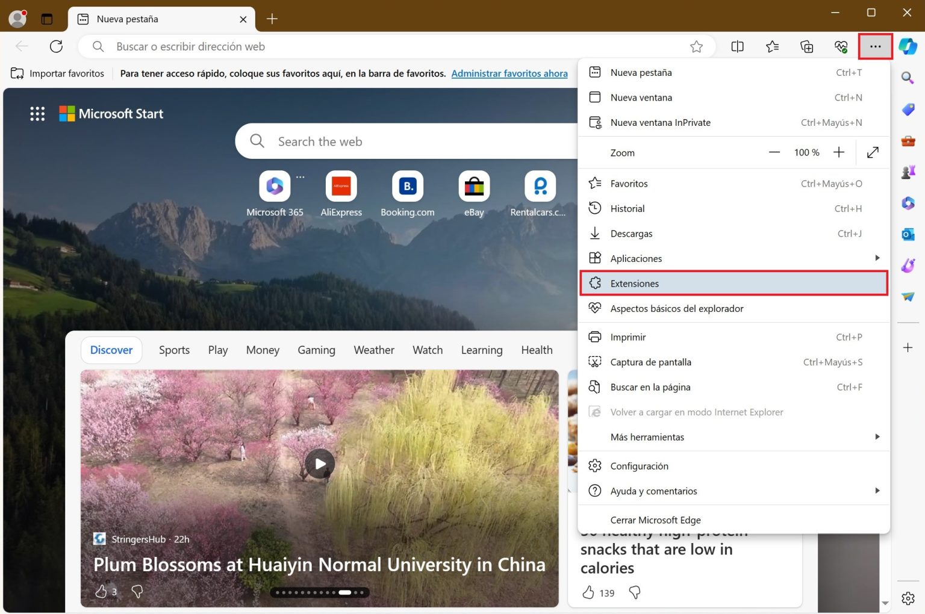Click the favorites star in address bar
Viewport: 925px width, 614px height.
[x=696, y=46]
